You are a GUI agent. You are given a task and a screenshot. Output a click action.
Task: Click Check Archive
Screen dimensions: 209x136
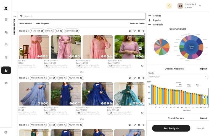pos(25,23)
